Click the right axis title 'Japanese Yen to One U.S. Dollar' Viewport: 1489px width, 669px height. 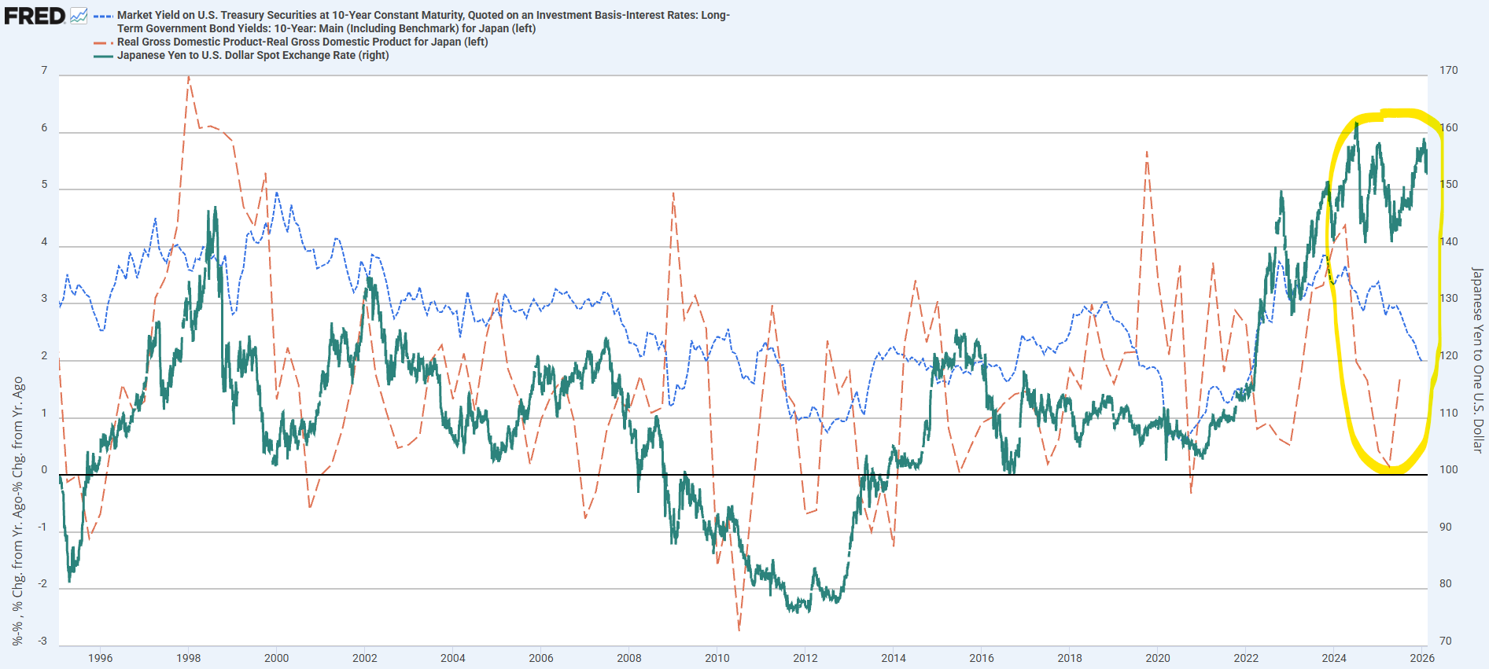tap(1477, 360)
